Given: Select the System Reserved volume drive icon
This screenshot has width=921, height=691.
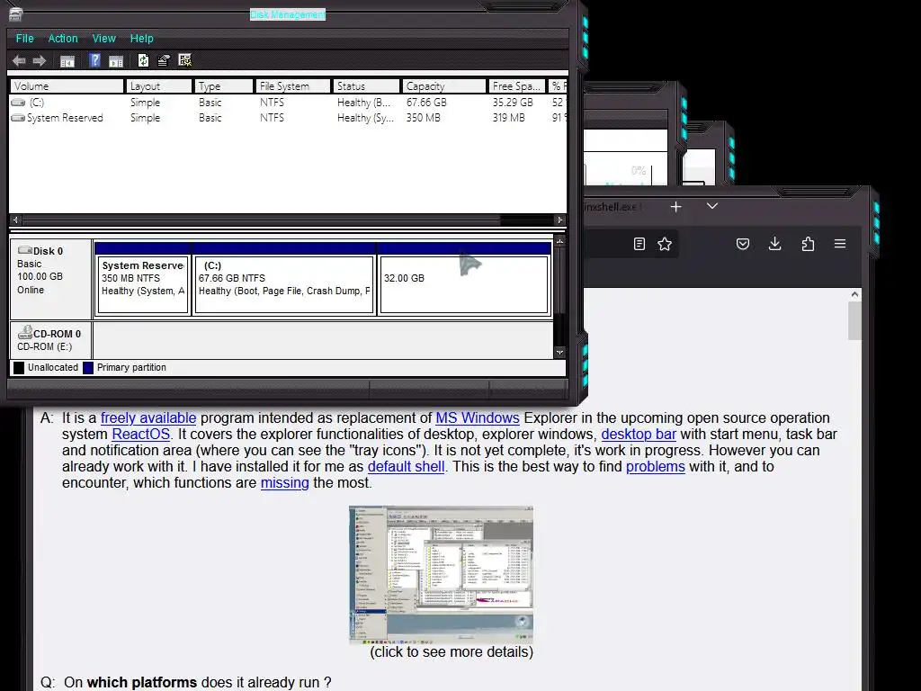Looking at the screenshot, I should (x=18, y=118).
